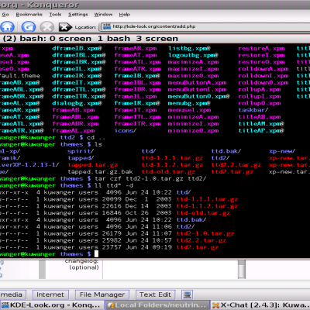310x310 pixels.
Task: Click the terminal cursor at the last prompt
Action: tap(96, 254)
